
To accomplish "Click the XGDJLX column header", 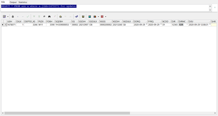I will tap(128, 22).
